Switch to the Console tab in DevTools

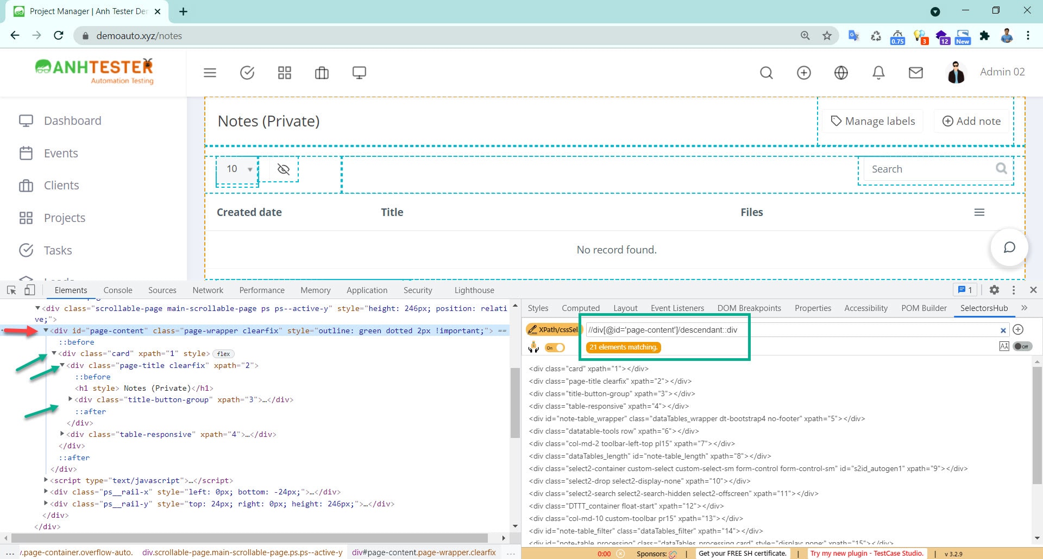point(118,290)
